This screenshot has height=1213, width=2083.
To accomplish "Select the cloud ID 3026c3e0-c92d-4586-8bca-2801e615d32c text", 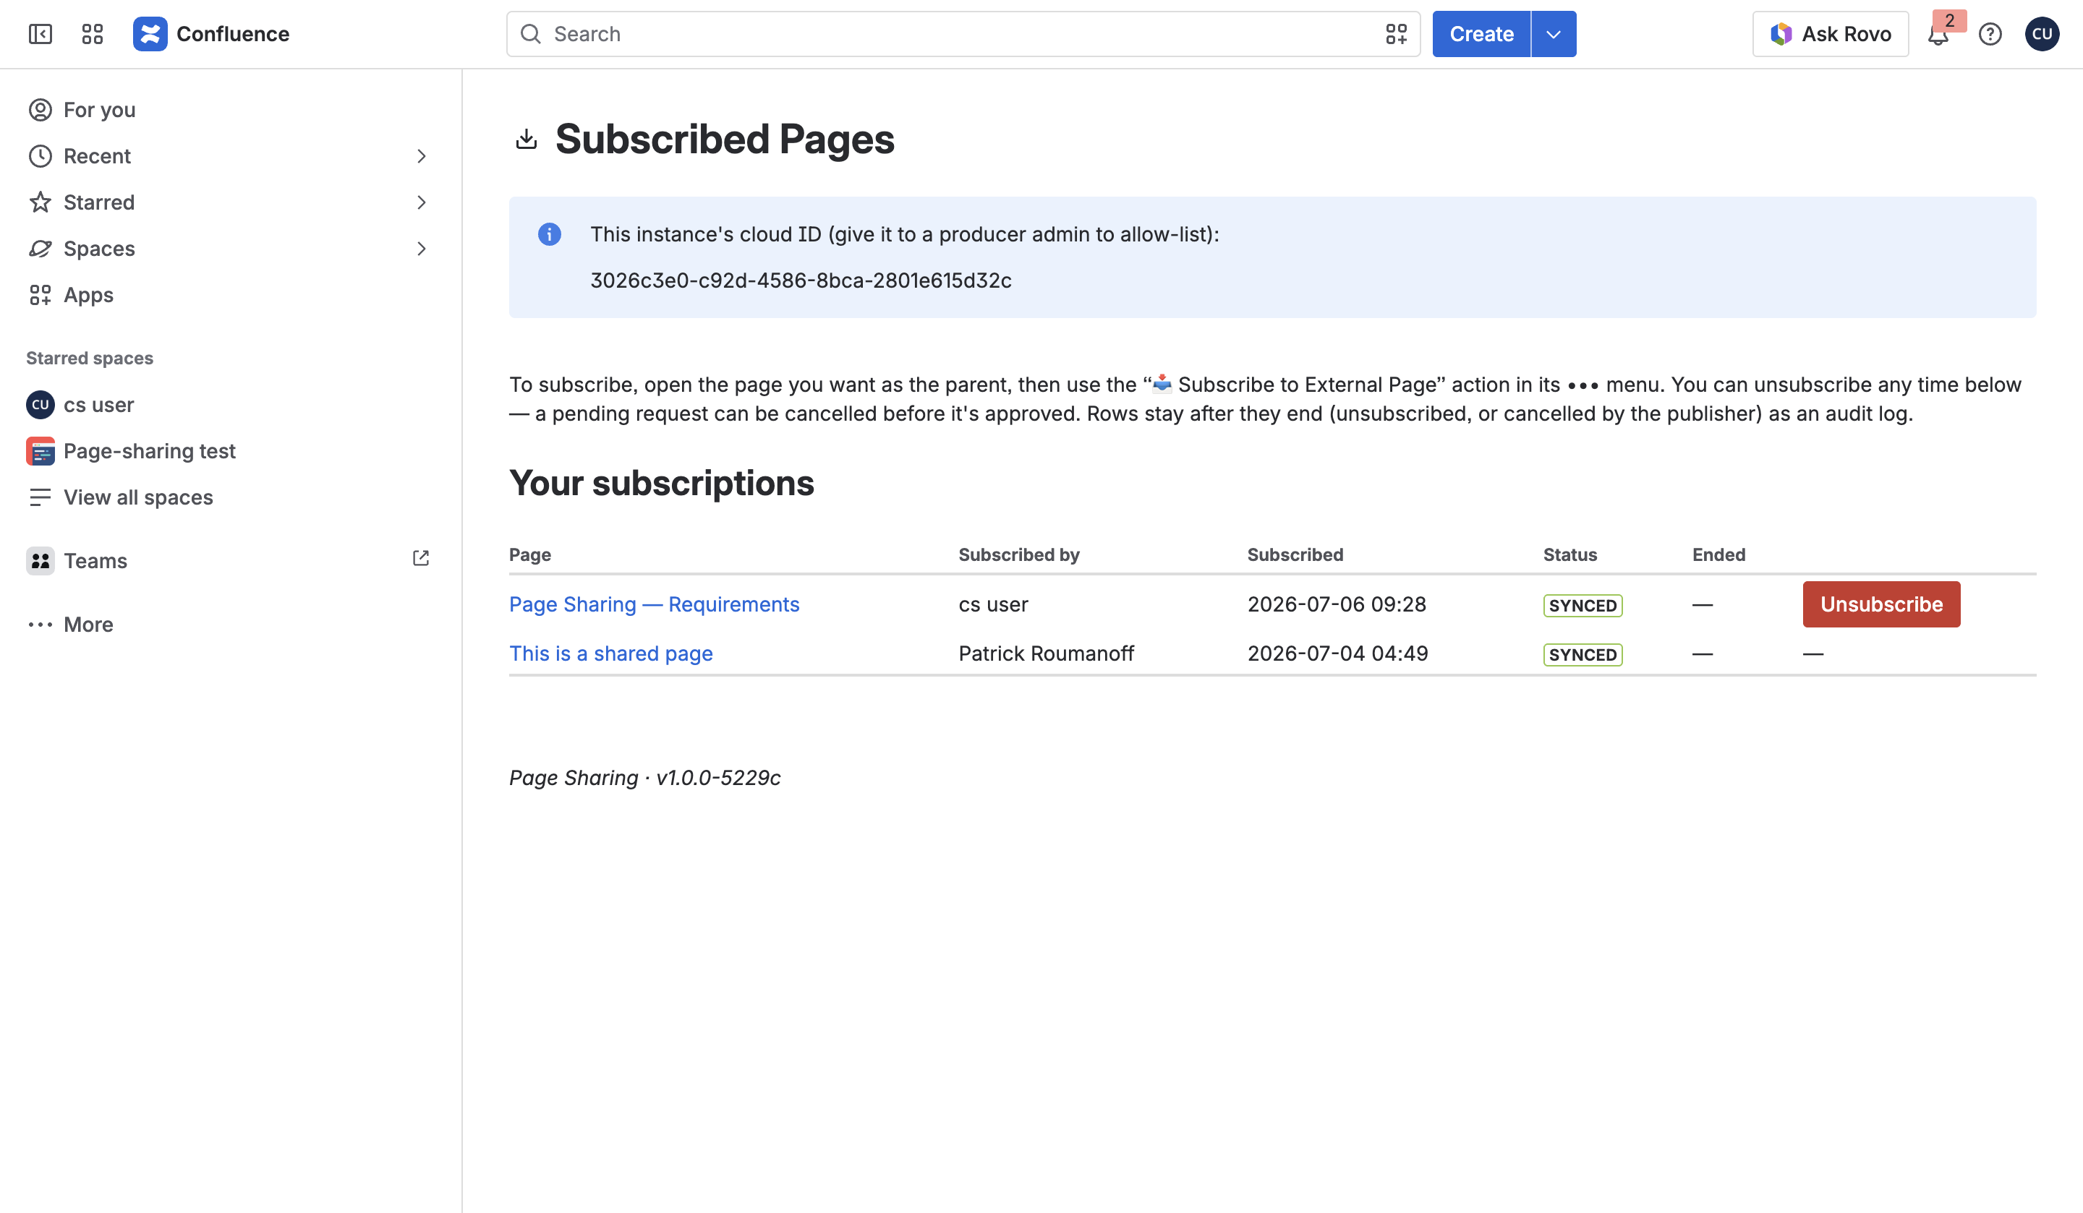I will click(800, 280).
